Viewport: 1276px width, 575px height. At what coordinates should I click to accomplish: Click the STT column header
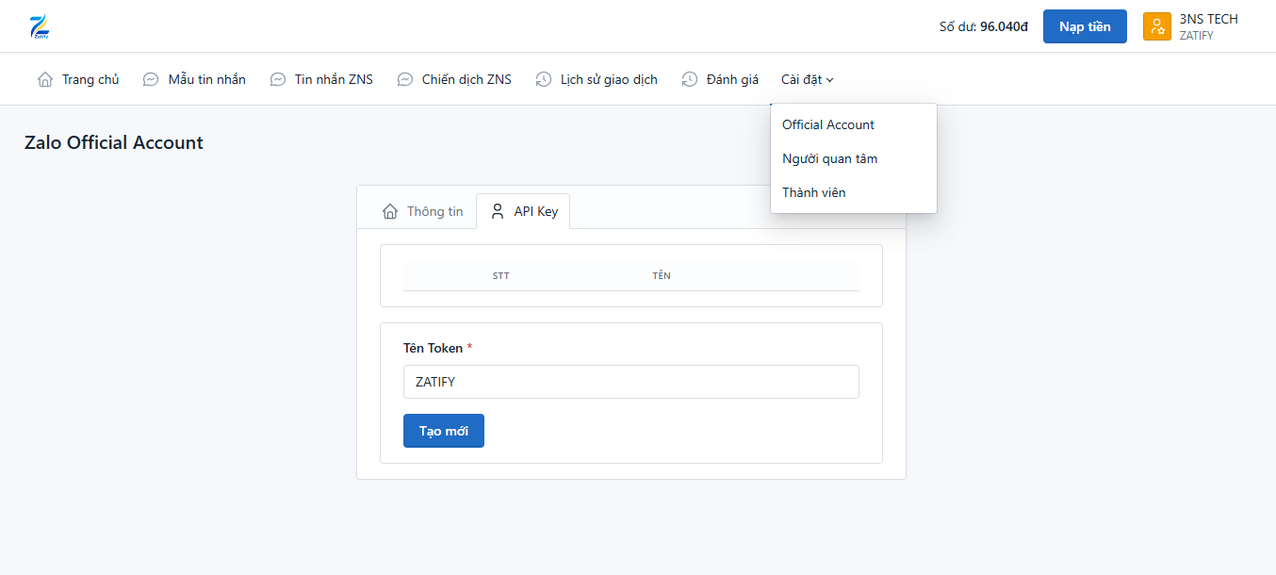[501, 275]
